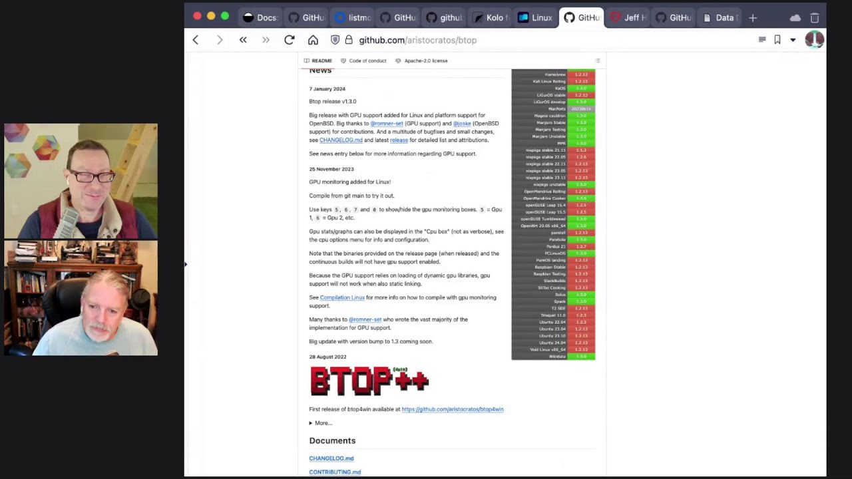The height and width of the screenshot is (479, 852).
Task: Switch to the Docs tab
Action: click(x=260, y=18)
